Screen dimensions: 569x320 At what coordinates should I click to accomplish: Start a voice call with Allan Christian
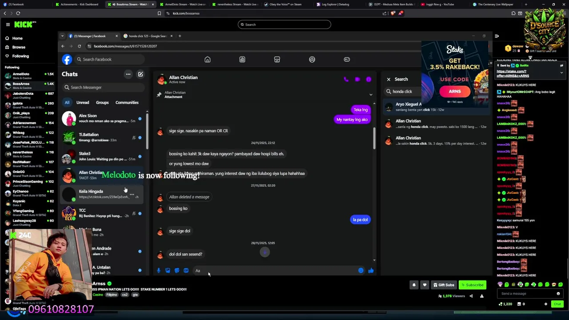(346, 80)
